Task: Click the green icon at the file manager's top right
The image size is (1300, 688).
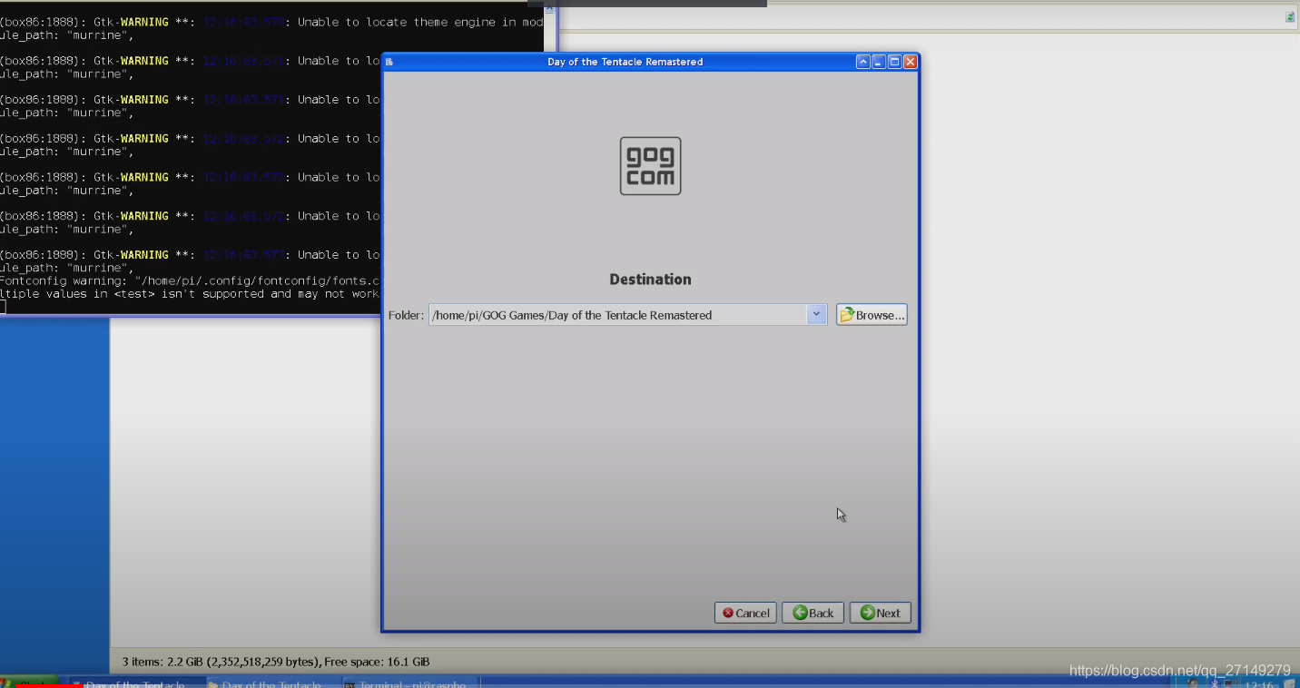Action: (x=1290, y=17)
